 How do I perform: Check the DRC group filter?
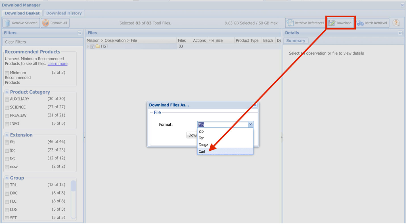point(7,194)
